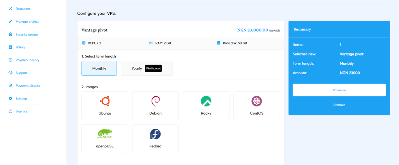The height and width of the screenshot is (165, 399).
Task: Select the Monthly term length option
Action: 99,68
